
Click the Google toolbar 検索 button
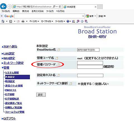tap(90, 16)
